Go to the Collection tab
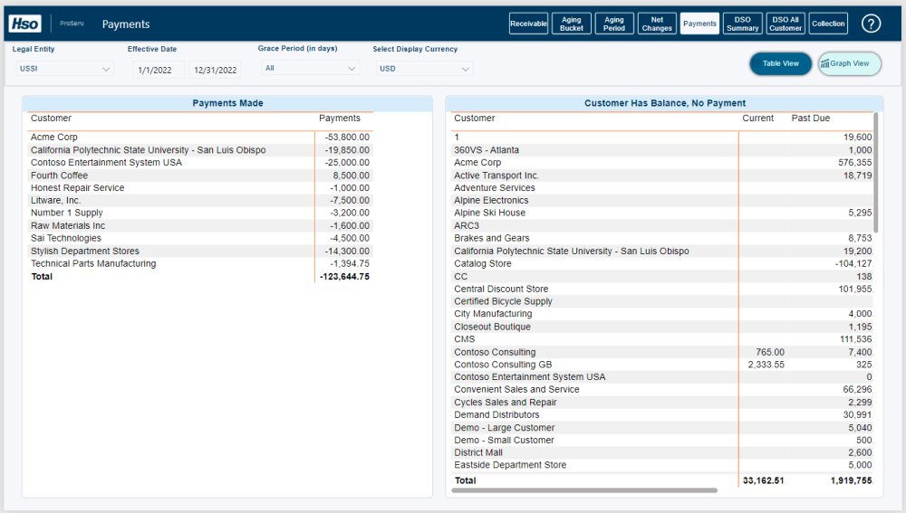The image size is (906, 513). pos(828,24)
